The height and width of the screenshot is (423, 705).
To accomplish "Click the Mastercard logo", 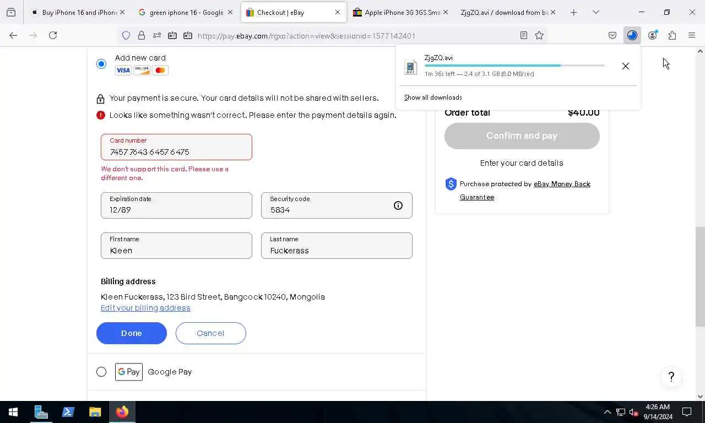I will (160, 70).
